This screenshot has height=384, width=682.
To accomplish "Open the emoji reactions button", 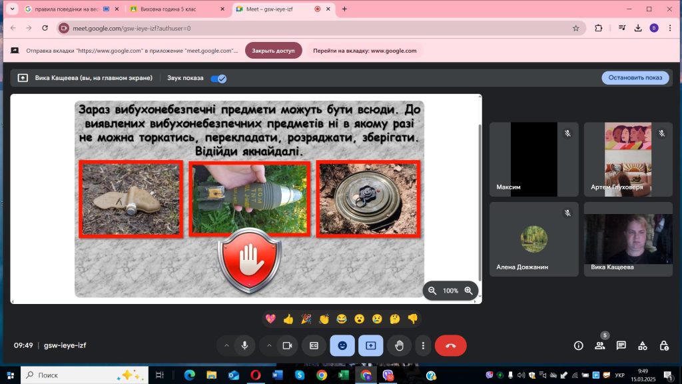I will (342, 346).
